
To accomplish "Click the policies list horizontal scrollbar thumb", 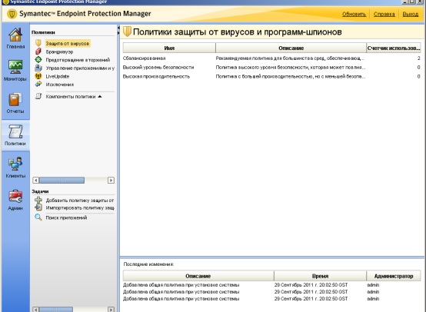I will (x=62, y=181).
